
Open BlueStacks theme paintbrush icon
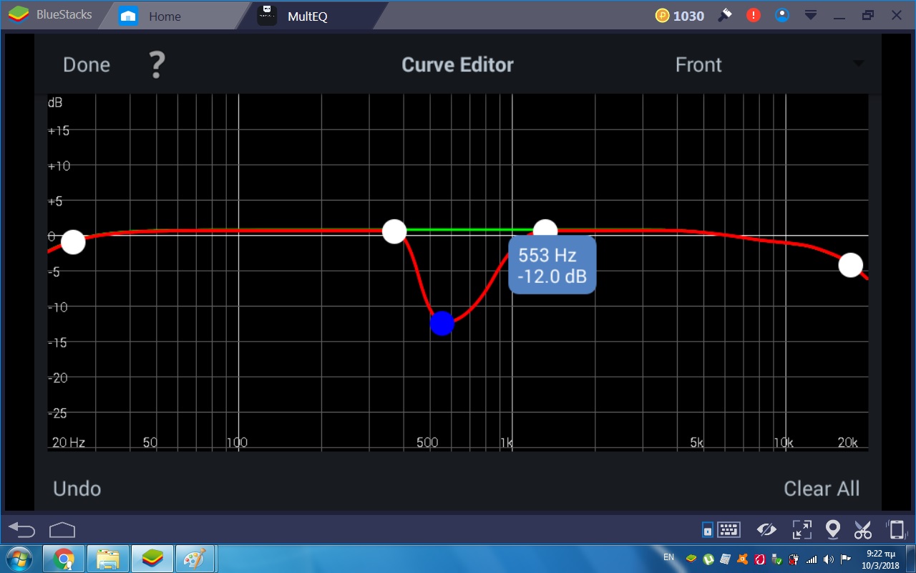[725, 15]
